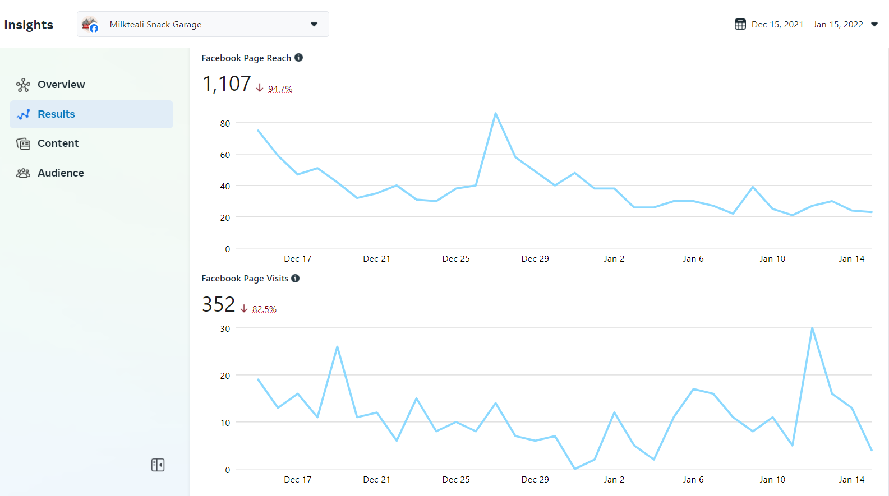The image size is (889, 496).
Task: Go to Overview in the sidebar
Action: click(91, 85)
